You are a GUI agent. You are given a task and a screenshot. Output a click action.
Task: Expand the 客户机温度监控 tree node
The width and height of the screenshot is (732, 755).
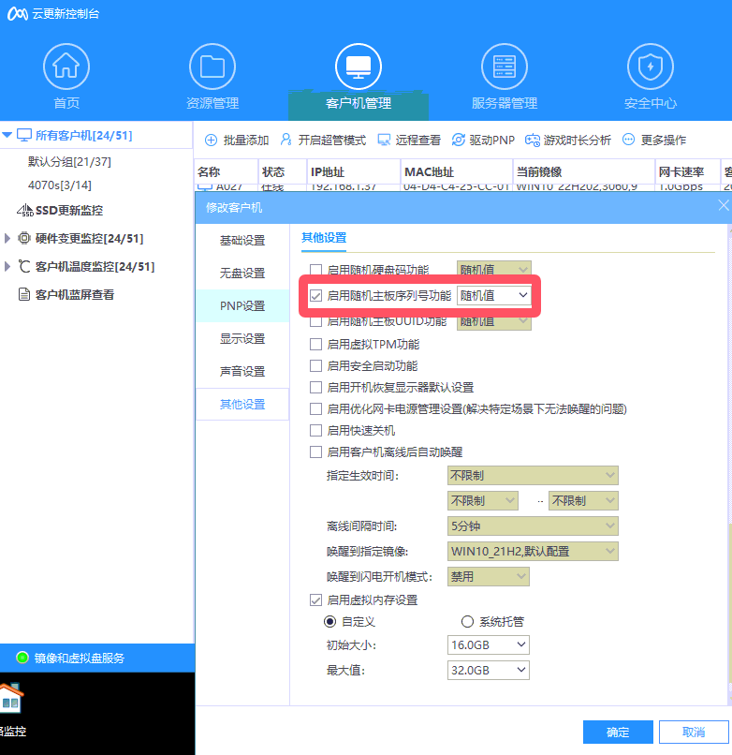pos(7,266)
